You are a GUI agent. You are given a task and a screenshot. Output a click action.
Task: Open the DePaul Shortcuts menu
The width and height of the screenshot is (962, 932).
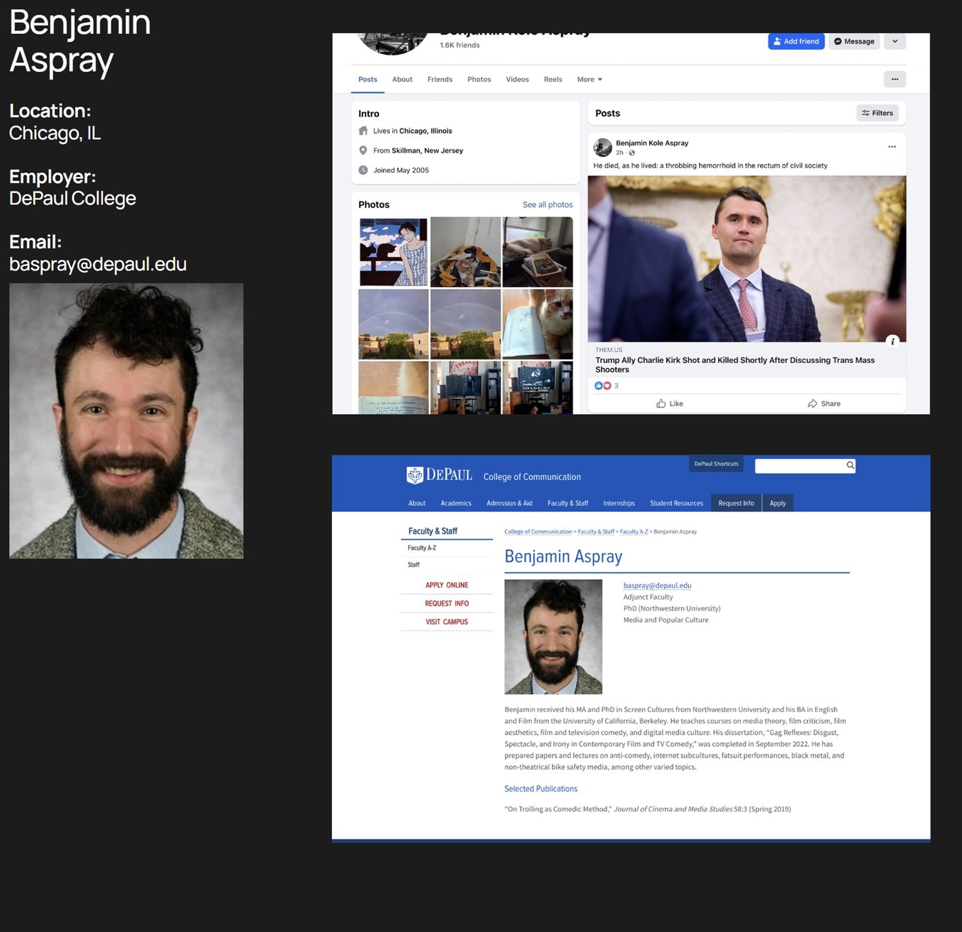[716, 464]
